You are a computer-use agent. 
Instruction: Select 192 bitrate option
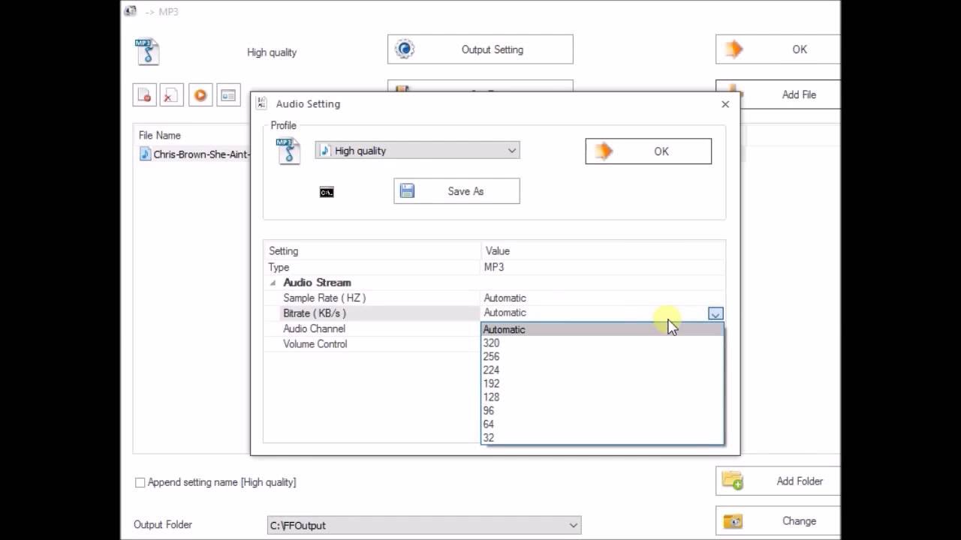(x=602, y=383)
